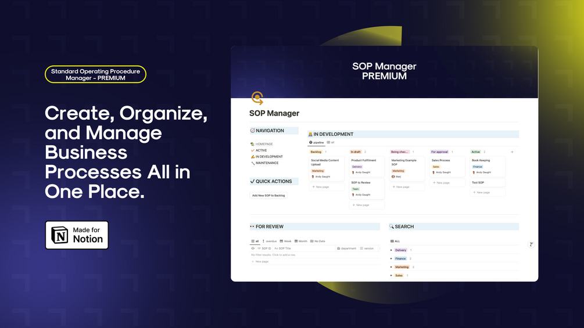This screenshot has width=584, height=328.
Task: Open the Book Keeping card
Action: pyautogui.click(x=488, y=167)
